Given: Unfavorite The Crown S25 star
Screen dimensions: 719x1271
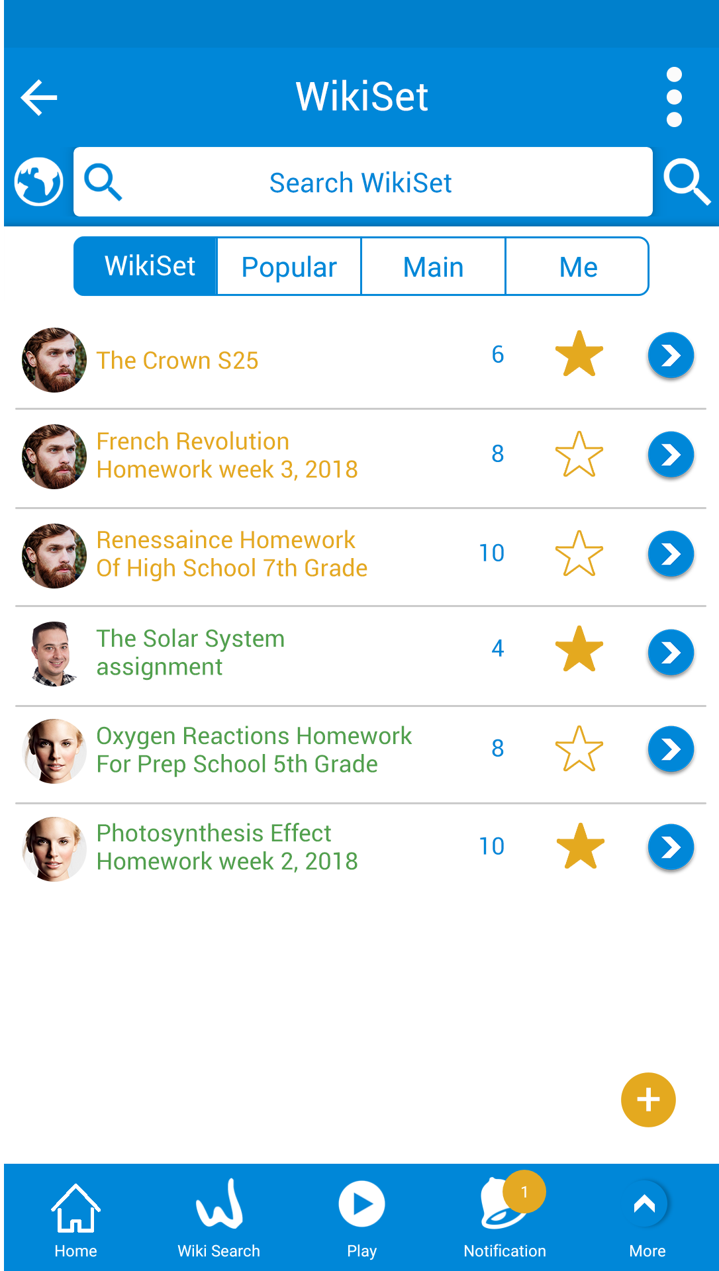Looking at the screenshot, I should tap(579, 354).
